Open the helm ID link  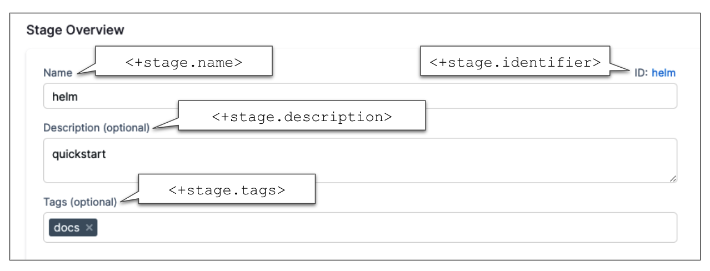pos(664,73)
